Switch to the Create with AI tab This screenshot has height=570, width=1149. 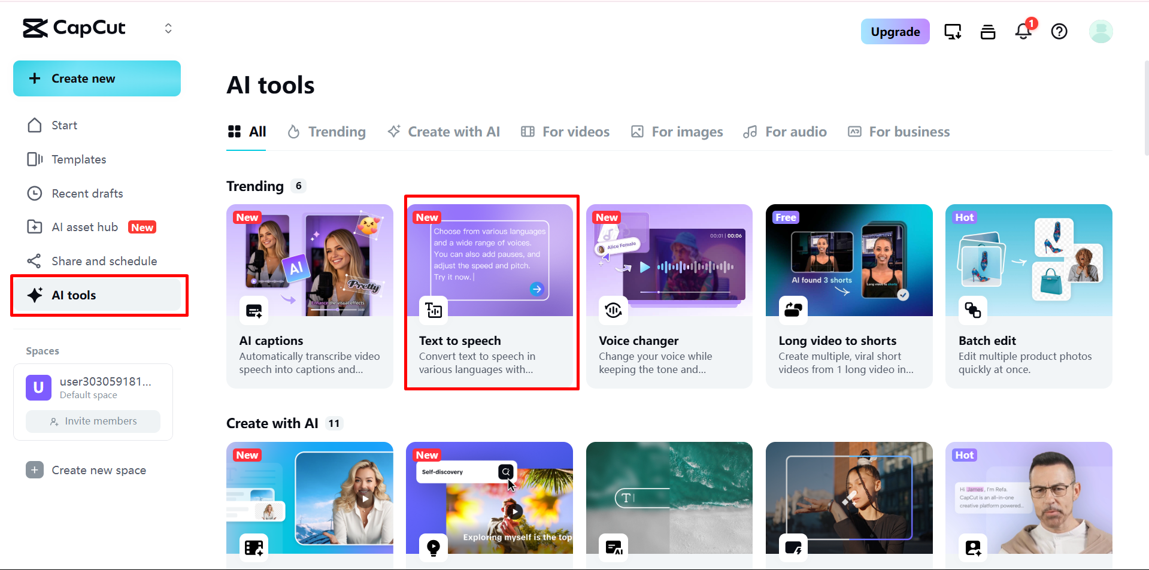pos(444,132)
